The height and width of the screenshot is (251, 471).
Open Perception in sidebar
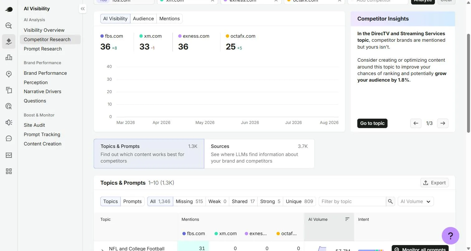tap(36, 83)
